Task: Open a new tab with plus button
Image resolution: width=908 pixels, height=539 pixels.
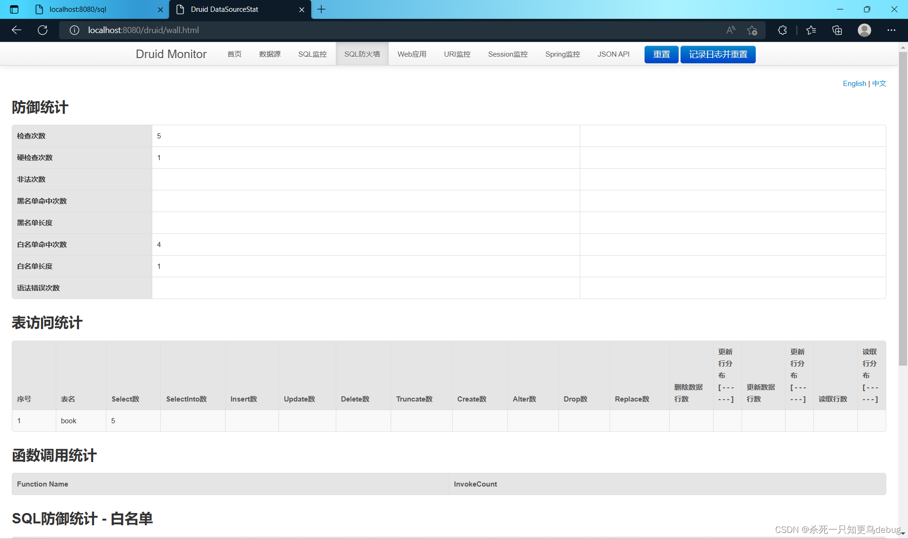Action: (x=322, y=9)
